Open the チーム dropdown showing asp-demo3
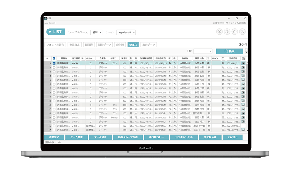 point(126,32)
